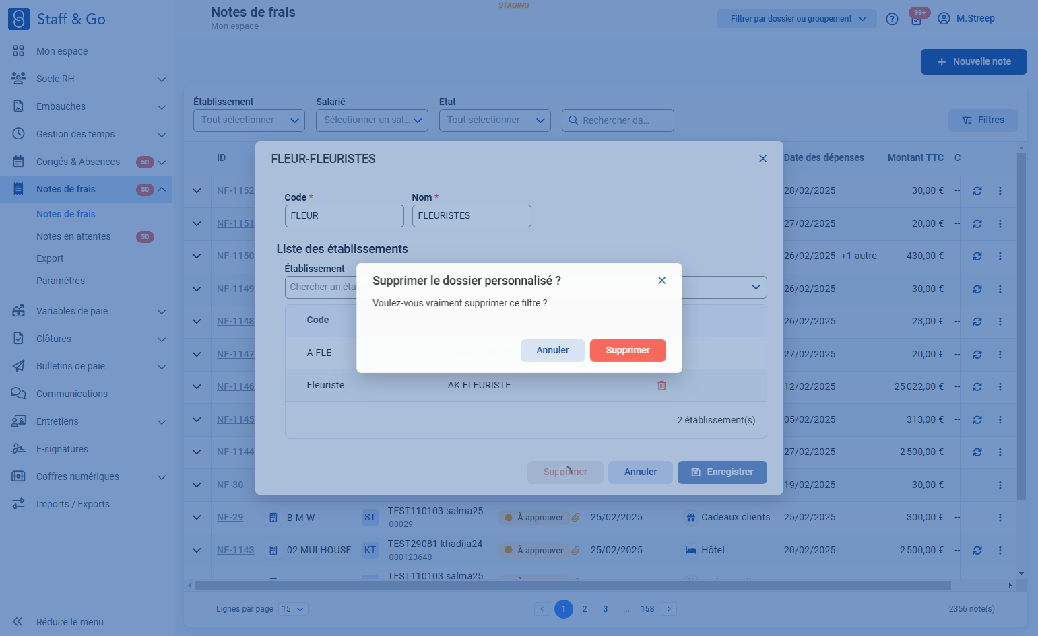1038x636 pixels.
Task: Open the M.Streep user profile
Action: [966, 18]
